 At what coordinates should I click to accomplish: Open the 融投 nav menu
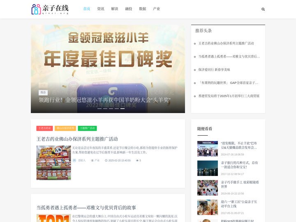tap(129, 9)
